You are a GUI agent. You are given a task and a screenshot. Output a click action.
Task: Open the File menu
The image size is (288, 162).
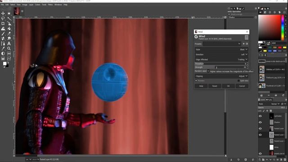tap(2, 4)
